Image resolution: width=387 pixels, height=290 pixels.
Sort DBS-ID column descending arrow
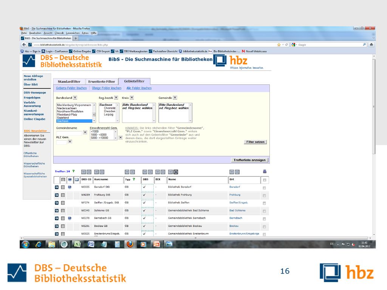click(x=84, y=172)
